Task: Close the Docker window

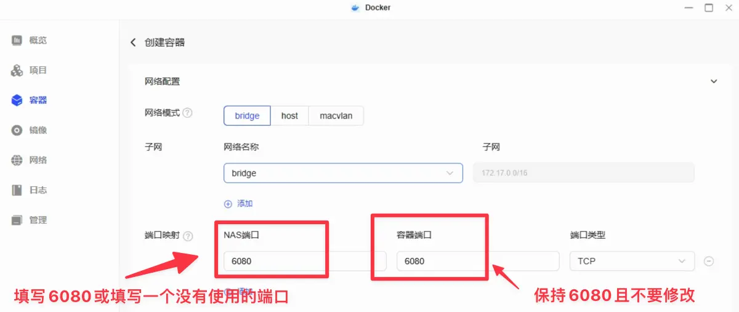Action: coord(729,8)
